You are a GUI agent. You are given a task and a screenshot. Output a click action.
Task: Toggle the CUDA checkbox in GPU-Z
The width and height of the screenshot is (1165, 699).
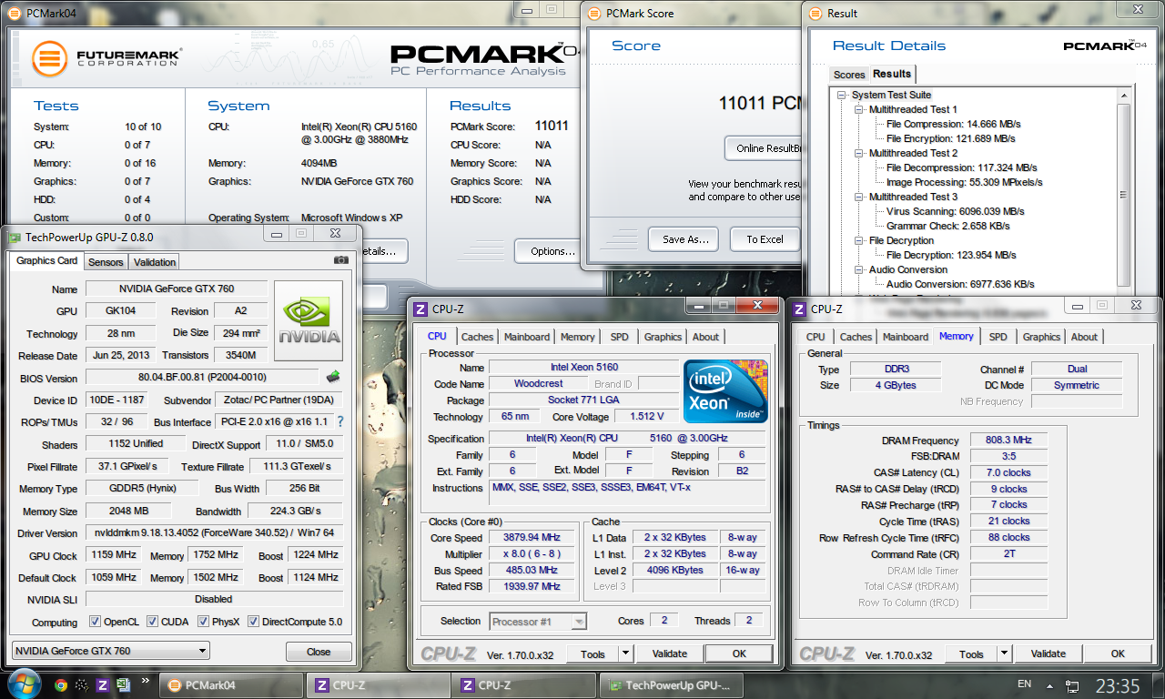[152, 622]
